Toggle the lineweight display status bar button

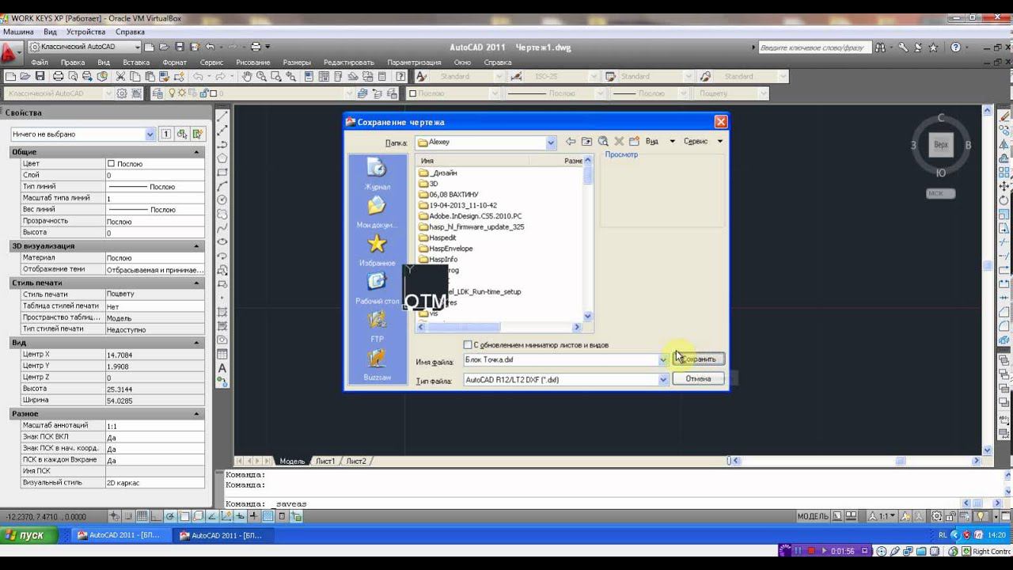coord(253,517)
